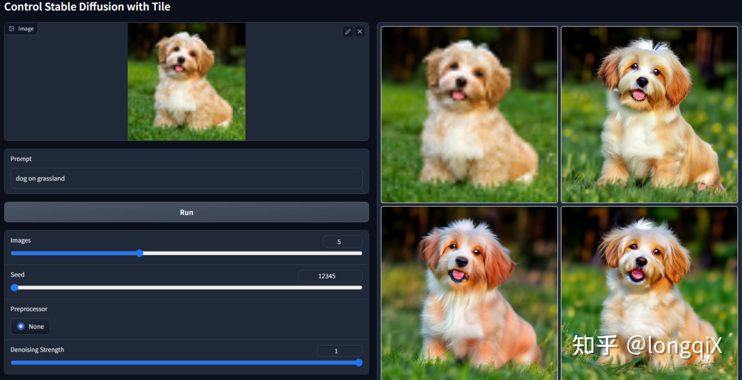Image resolution: width=742 pixels, height=380 pixels.
Task: Adjust the Seed slider handle
Action: tap(14, 287)
